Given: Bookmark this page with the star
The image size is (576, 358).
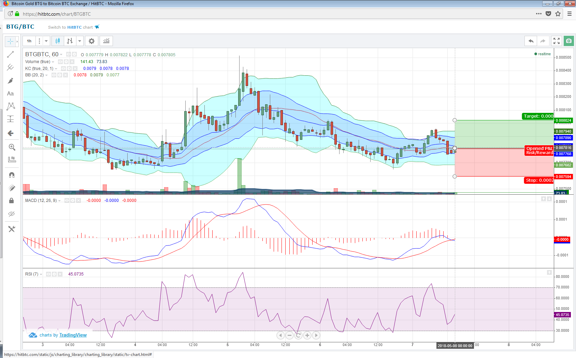Looking at the screenshot, I should point(558,14).
